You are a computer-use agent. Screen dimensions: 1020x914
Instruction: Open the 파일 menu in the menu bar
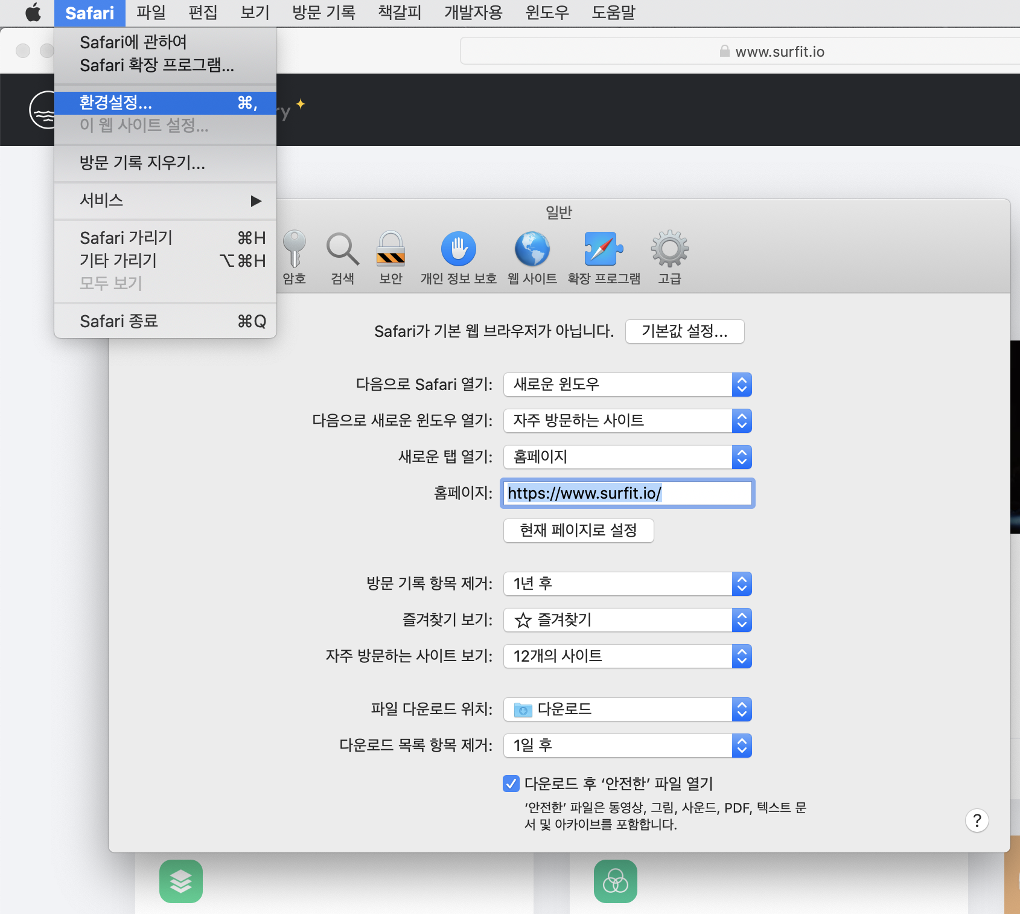[151, 13]
